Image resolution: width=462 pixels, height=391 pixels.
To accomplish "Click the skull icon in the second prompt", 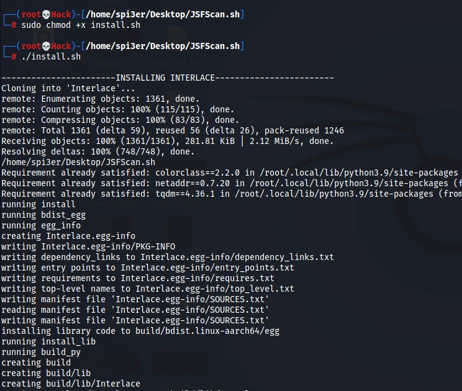I will pos(47,46).
